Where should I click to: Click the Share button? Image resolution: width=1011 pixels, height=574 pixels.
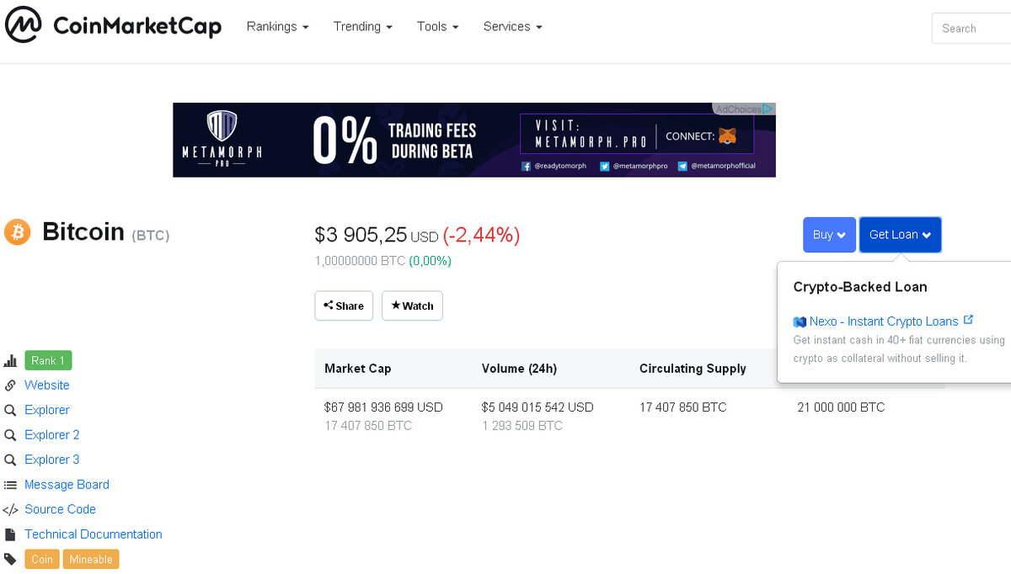(x=344, y=306)
